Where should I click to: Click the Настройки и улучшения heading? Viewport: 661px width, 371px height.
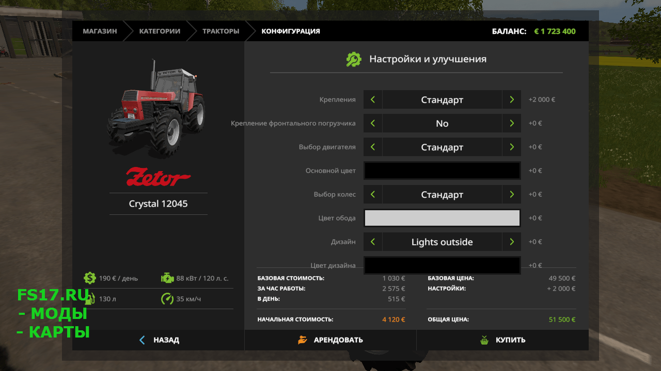pyautogui.click(x=428, y=59)
